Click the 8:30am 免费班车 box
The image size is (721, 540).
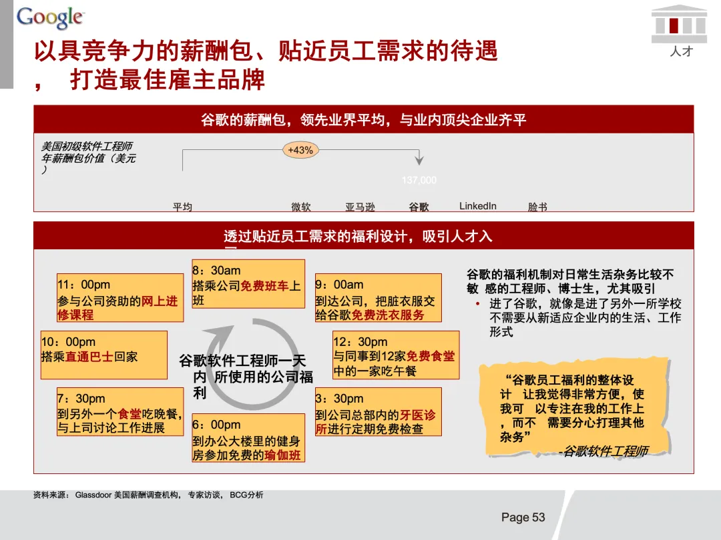248,284
